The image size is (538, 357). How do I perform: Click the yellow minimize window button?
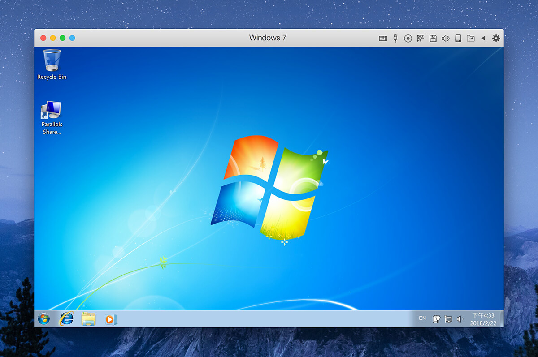53,38
